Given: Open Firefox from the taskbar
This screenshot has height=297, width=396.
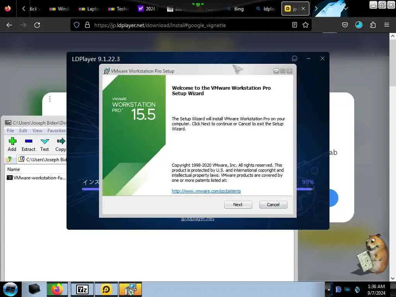Looking at the screenshot, I should 57,289.
